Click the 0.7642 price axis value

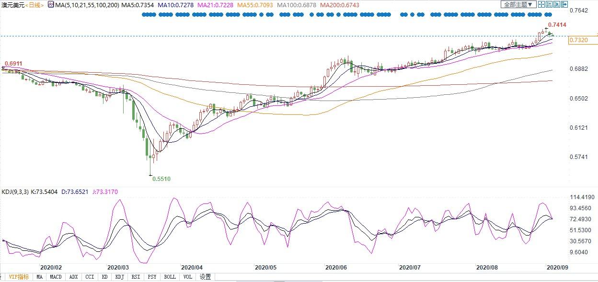[578, 11]
